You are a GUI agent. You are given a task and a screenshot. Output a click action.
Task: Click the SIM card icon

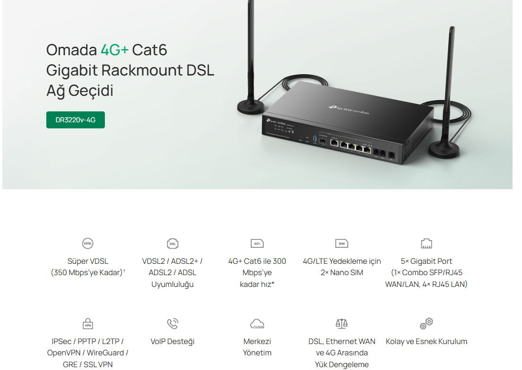tap(342, 244)
